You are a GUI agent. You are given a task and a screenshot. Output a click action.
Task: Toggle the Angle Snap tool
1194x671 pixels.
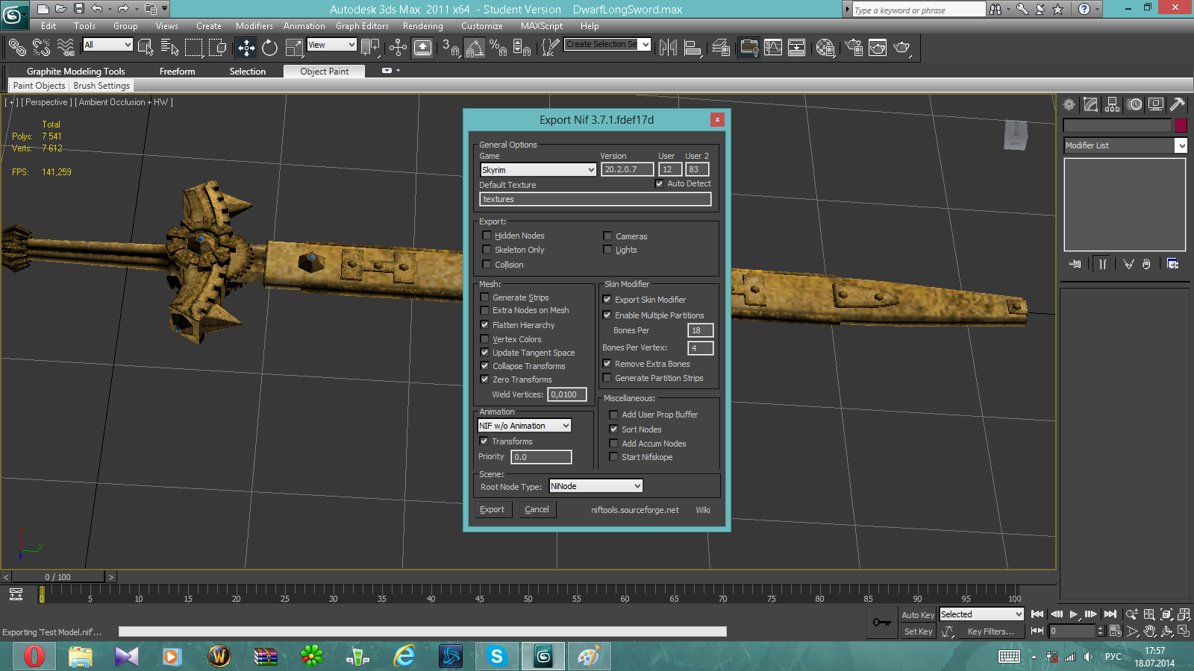[x=475, y=48]
